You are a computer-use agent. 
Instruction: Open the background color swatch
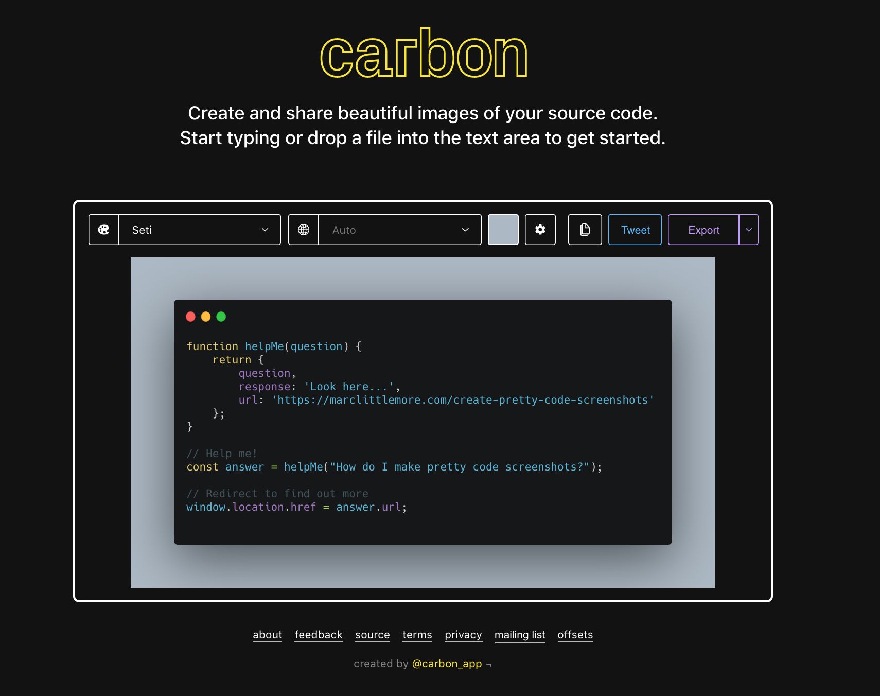coord(503,230)
